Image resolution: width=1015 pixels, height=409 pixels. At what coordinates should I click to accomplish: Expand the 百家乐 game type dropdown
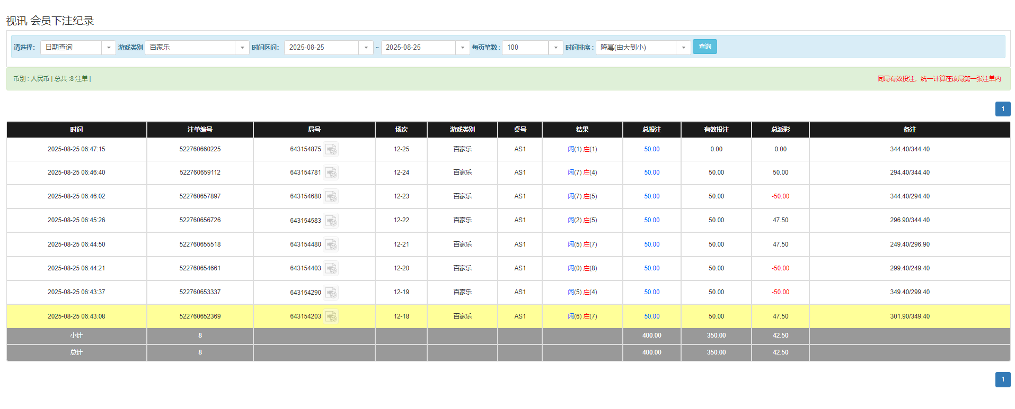coord(242,48)
